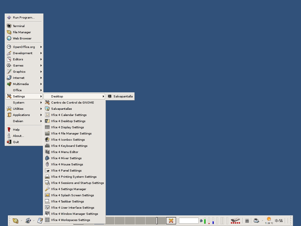The width and height of the screenshot is (301, 226).
Task: Open the Applications submenu
Action: 24,115
